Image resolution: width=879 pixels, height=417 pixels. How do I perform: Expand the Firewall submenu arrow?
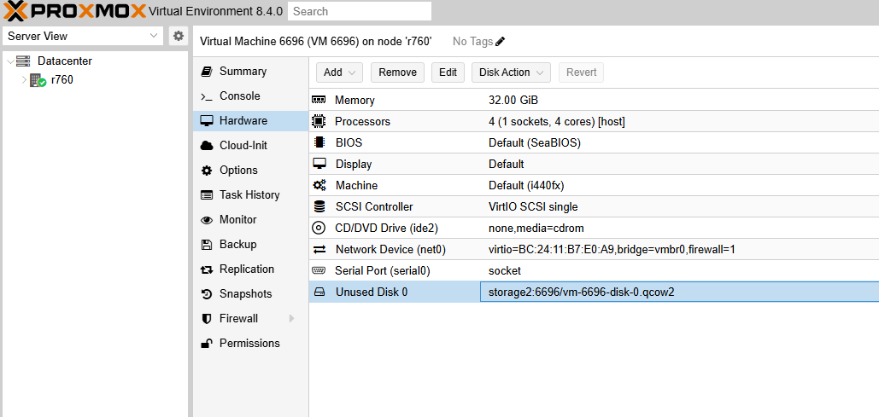pyautogui.click(x=291, y=319)
